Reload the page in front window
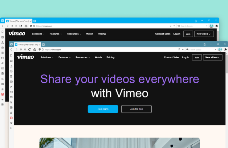The height and width of the screenshot is (148, 228). 30,49
